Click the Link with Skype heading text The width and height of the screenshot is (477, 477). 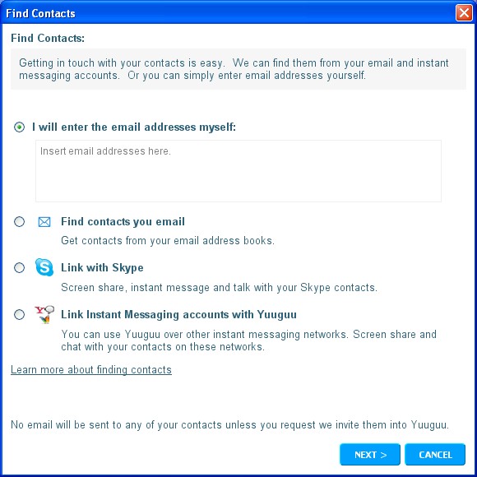(102, 268)
